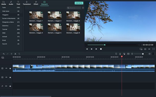Hide the second video track eye icon
The height and width of the screenshot is (97, 156).
(6, 77)
